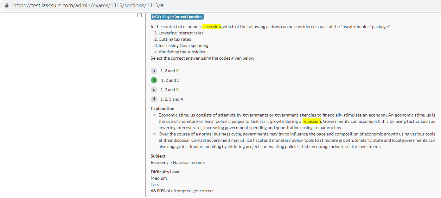This screenshot has width=441, height=198.
Task: Click the answer text '1, 3 and 4'
Action: coord(169,90)
